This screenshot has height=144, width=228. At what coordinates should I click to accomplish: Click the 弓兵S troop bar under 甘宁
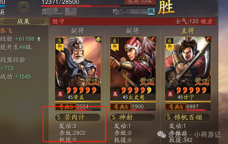[188, 107]
